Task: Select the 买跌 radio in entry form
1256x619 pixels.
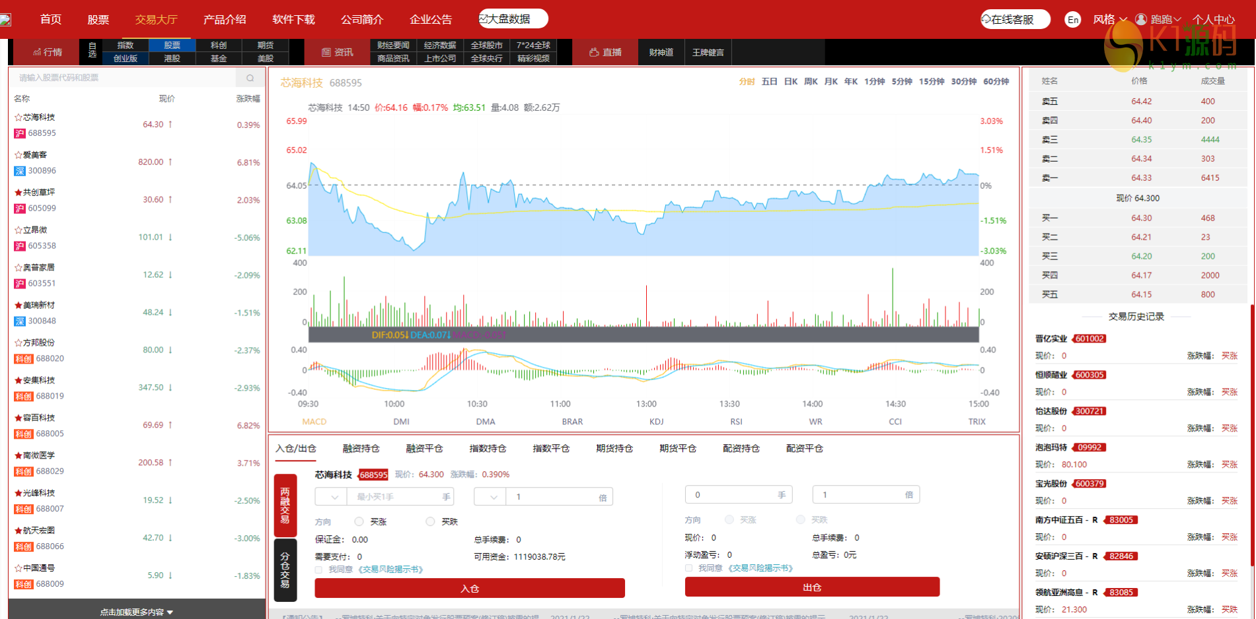Action: tap(430, 521)
